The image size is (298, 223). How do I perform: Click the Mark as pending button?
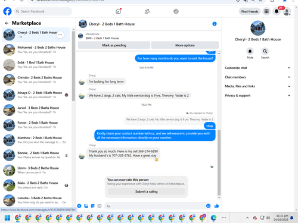(x=114, y=45)
